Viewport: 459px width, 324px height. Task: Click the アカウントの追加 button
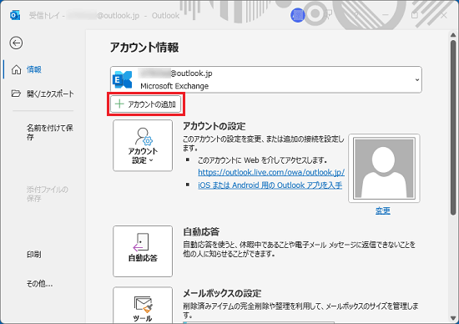pyautogui.click(x=145, y=104)
